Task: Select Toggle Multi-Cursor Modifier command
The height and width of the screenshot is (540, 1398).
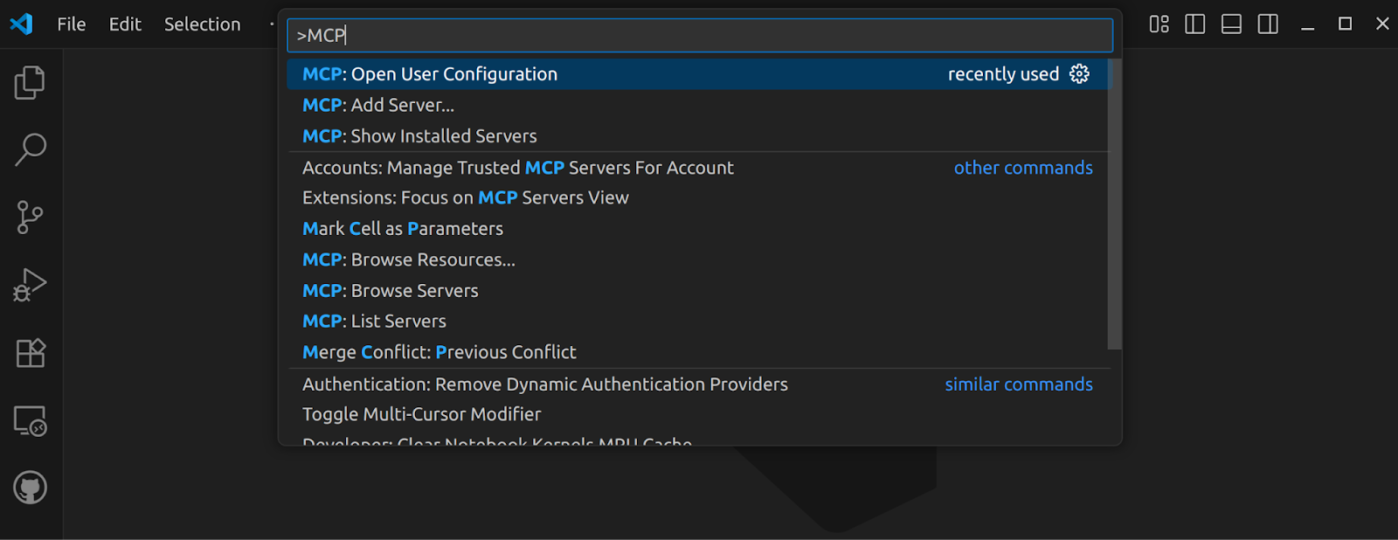Action: (x=697, y=414)
